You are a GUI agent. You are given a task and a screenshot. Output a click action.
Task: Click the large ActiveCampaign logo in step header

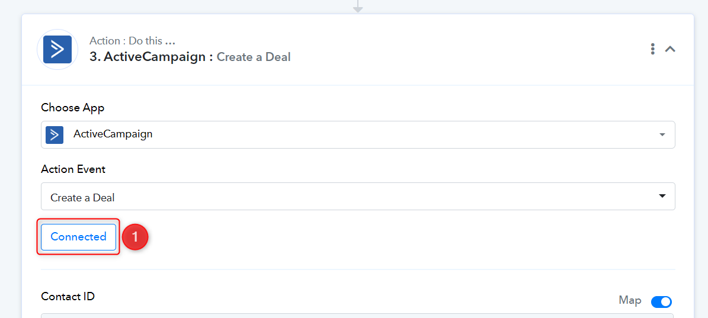pyautogui.click(x=57, y=49)
